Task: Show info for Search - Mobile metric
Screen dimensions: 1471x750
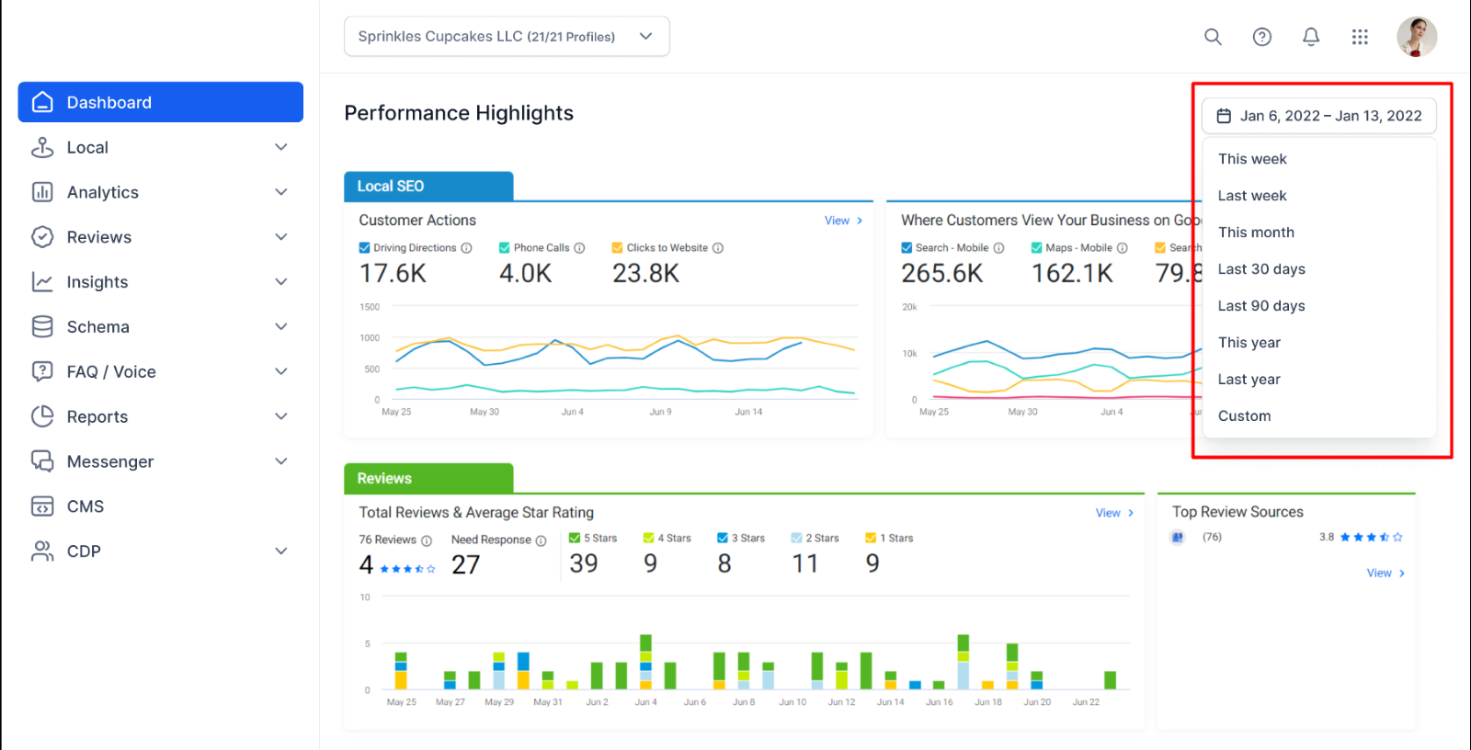Action: tap(998, 248)
